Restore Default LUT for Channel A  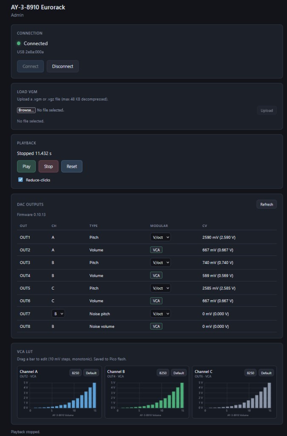click(91, 373)
